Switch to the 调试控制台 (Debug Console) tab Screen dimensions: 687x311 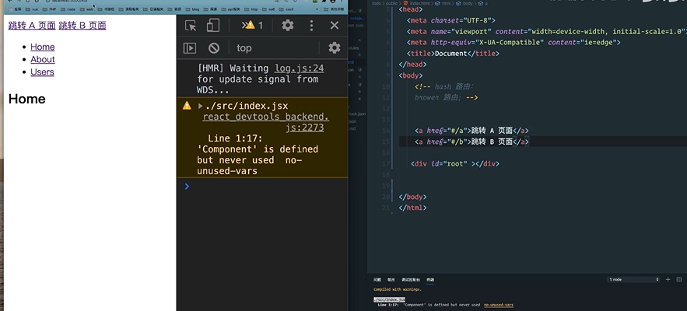click(411, 279)
